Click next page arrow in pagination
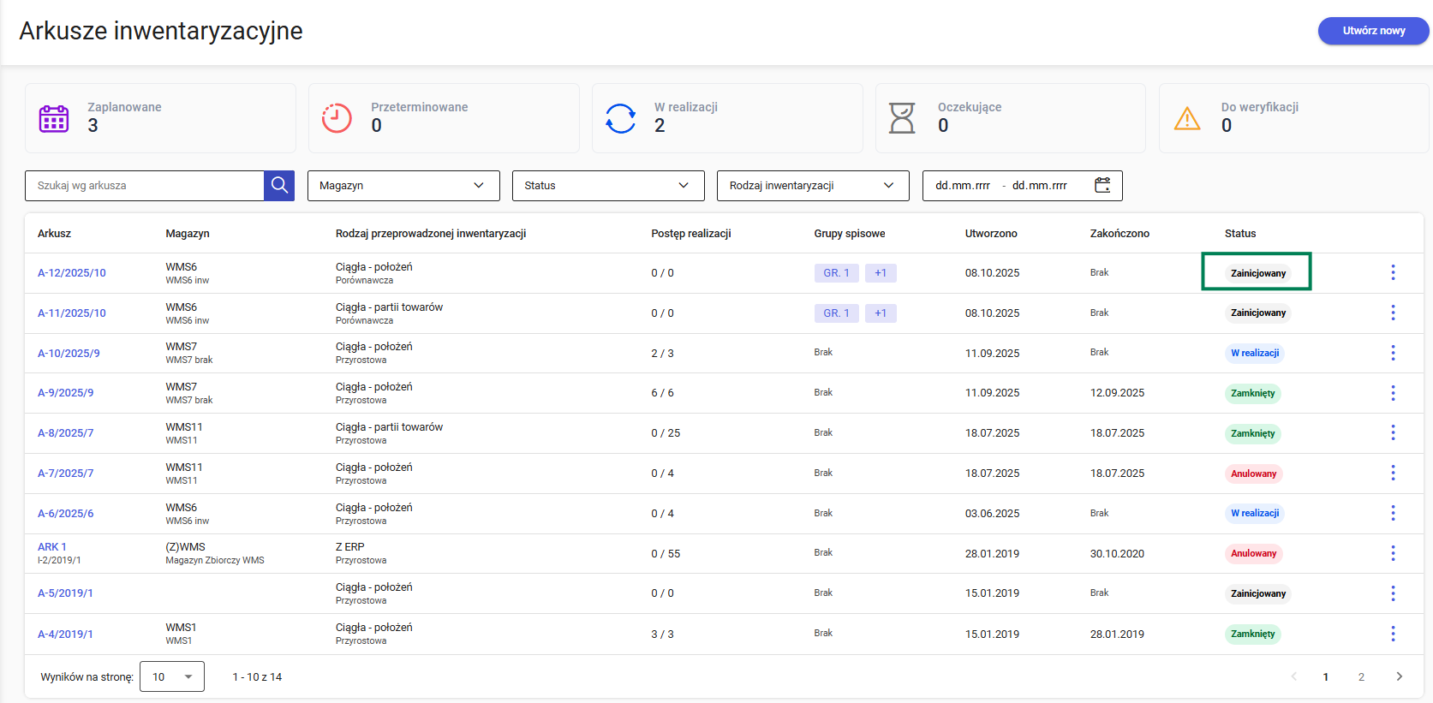The image size is (1433, 703). (x=1399, y=676)
